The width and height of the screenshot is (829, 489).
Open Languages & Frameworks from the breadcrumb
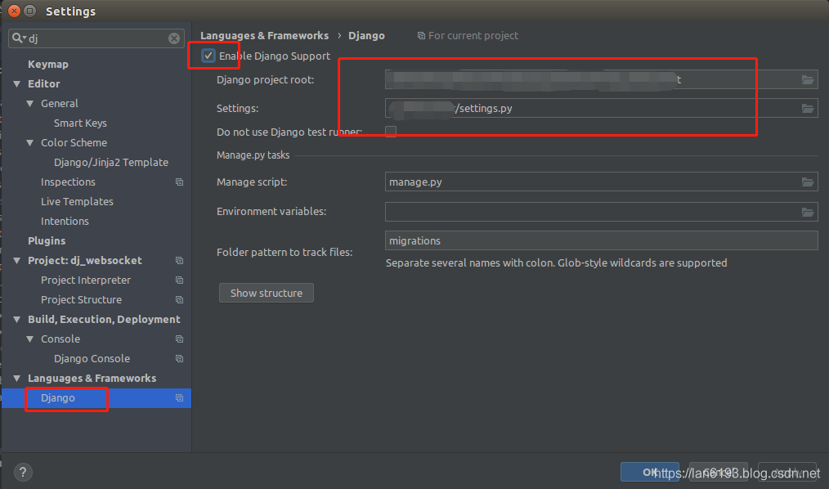tap(263, 35)
